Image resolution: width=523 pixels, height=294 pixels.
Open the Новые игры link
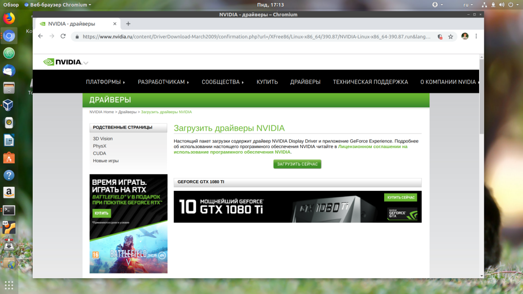pyautogui.click(x=106, y=161)
